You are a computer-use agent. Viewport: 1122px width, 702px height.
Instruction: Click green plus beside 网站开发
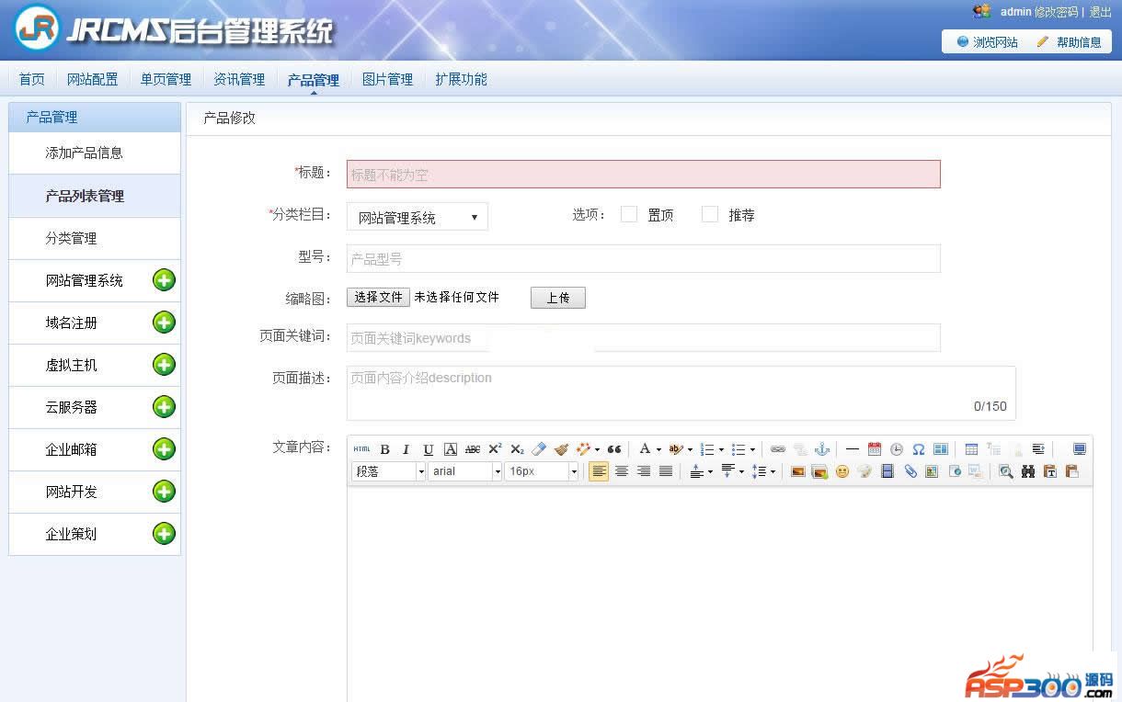click(164, 492)
